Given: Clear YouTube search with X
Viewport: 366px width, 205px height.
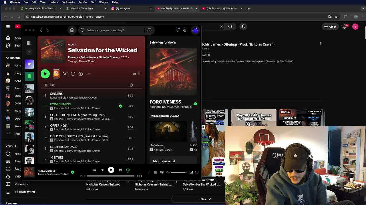Looking at the screenshot, I should [221, 26].
